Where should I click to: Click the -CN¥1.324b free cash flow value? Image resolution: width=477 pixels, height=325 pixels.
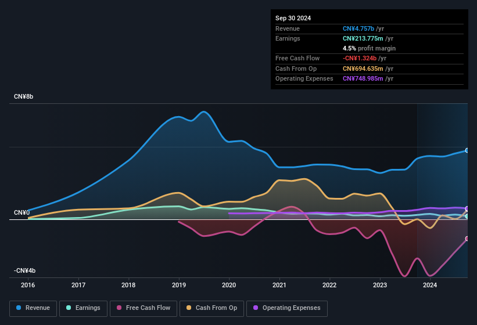click(360, 58)
